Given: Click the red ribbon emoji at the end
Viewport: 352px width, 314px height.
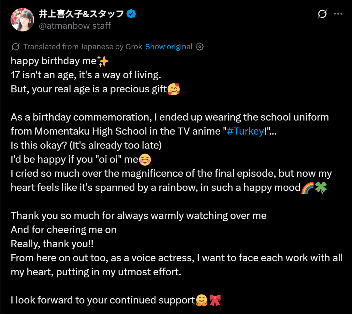Looking at the screenshot, I should (x=215, y=300).
